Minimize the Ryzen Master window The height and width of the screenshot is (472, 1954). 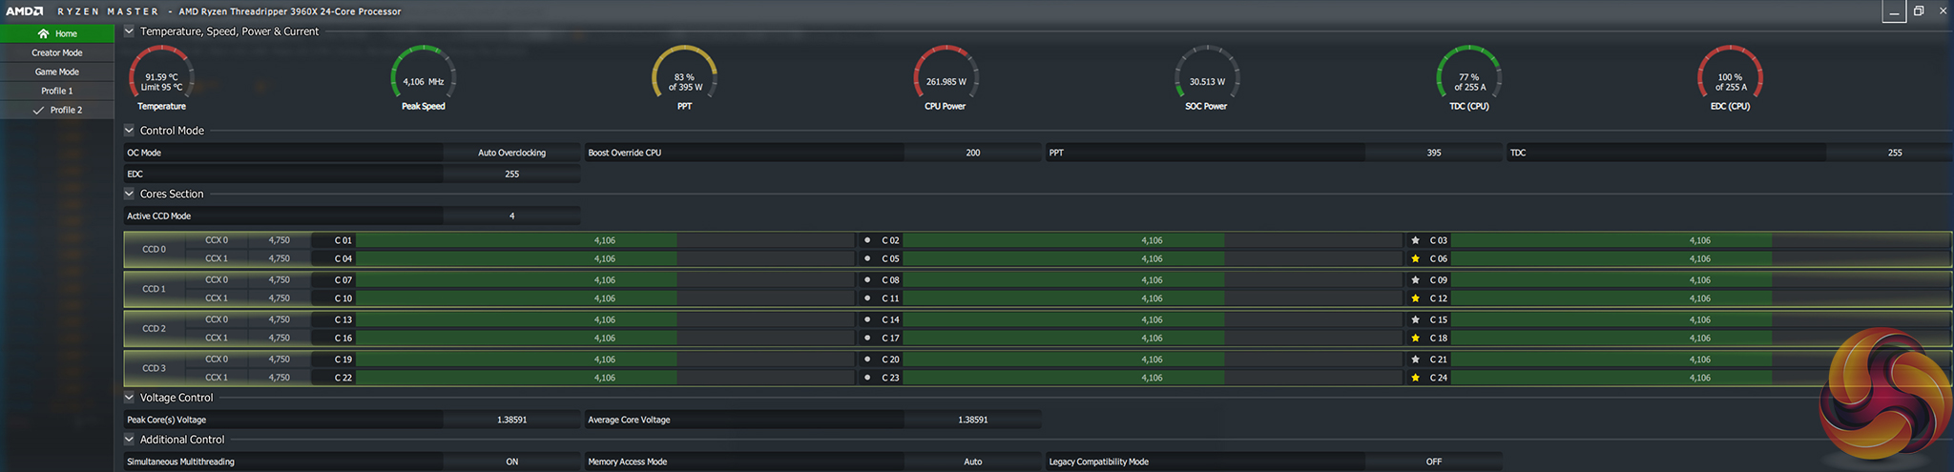[x=1894, y=11]
